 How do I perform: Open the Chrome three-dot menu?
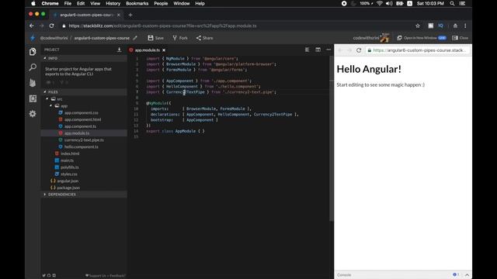[x=465, y=26]
